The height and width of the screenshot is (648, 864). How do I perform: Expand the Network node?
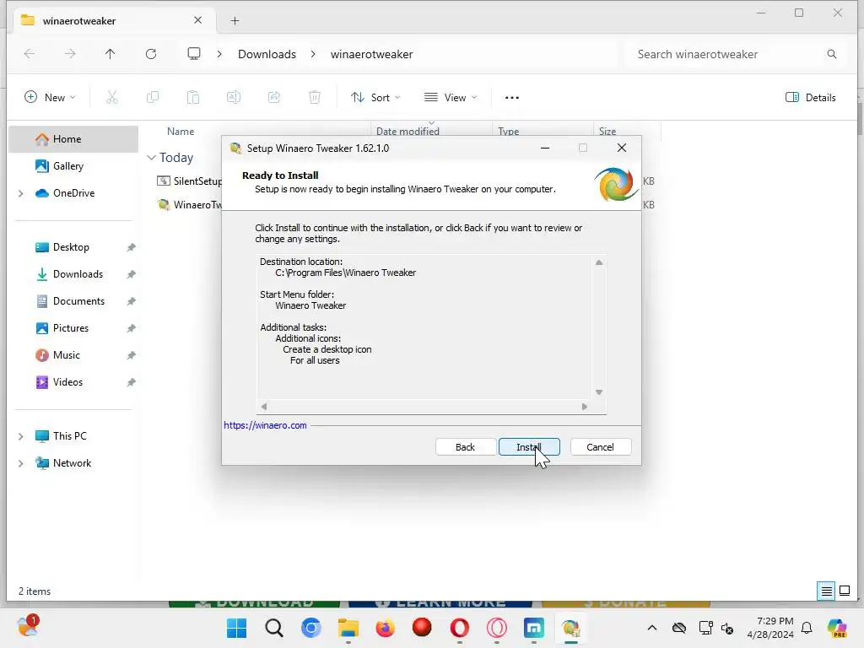click(x=21, y=463)
